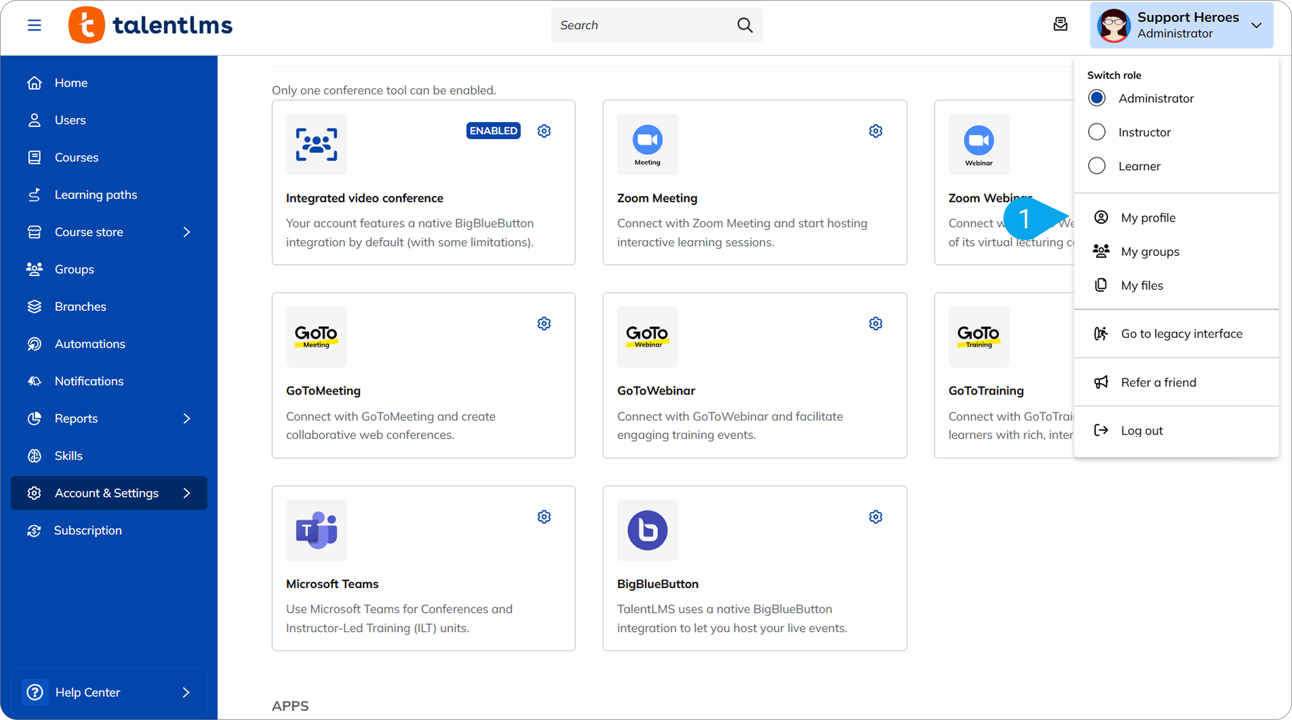
Task: Open the messages inbox icon
Action: tap(1060, 24)
